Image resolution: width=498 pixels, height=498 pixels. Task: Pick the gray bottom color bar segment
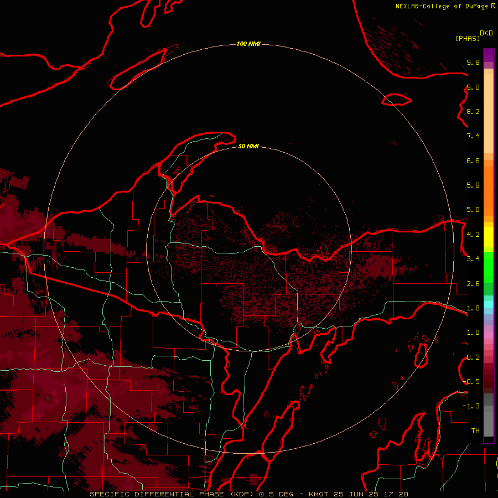[489, 424]
